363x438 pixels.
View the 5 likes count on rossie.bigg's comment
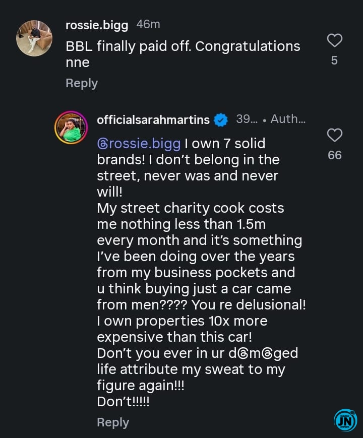[334, 61]
